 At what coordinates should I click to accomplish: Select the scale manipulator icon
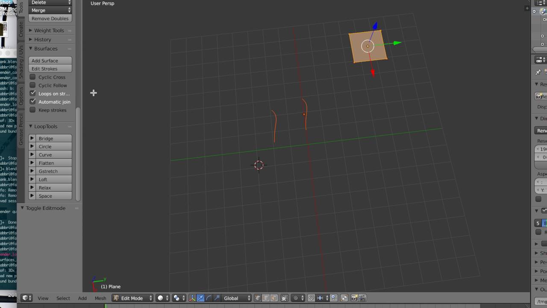217,298
